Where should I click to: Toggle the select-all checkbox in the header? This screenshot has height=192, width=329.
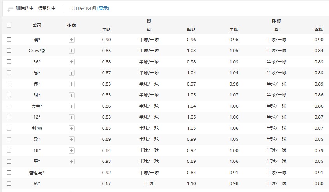(9, 25)
